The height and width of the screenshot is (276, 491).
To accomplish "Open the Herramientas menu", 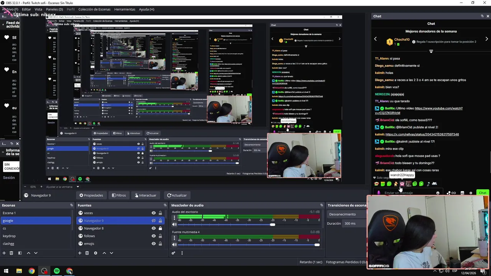I will tap(125, 9).
